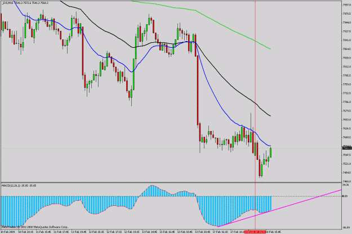
Task: Click the 12 Feb 15:15 time axis label
Action: 97,232
